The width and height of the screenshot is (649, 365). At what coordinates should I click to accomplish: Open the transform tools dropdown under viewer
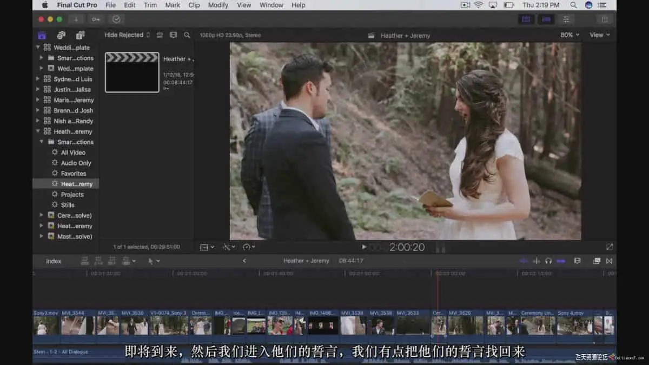coord(207,247)
